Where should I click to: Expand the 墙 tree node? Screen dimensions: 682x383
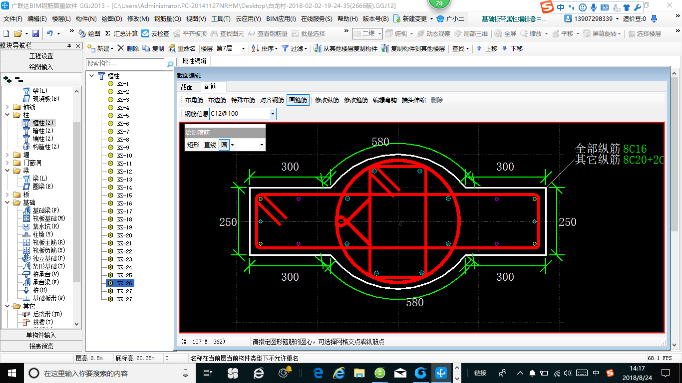[x=7, y=155]
